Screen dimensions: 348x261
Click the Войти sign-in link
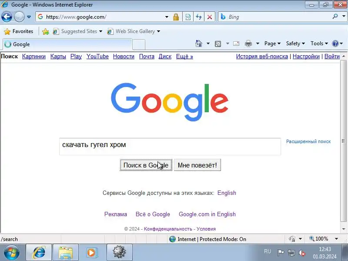332,57
